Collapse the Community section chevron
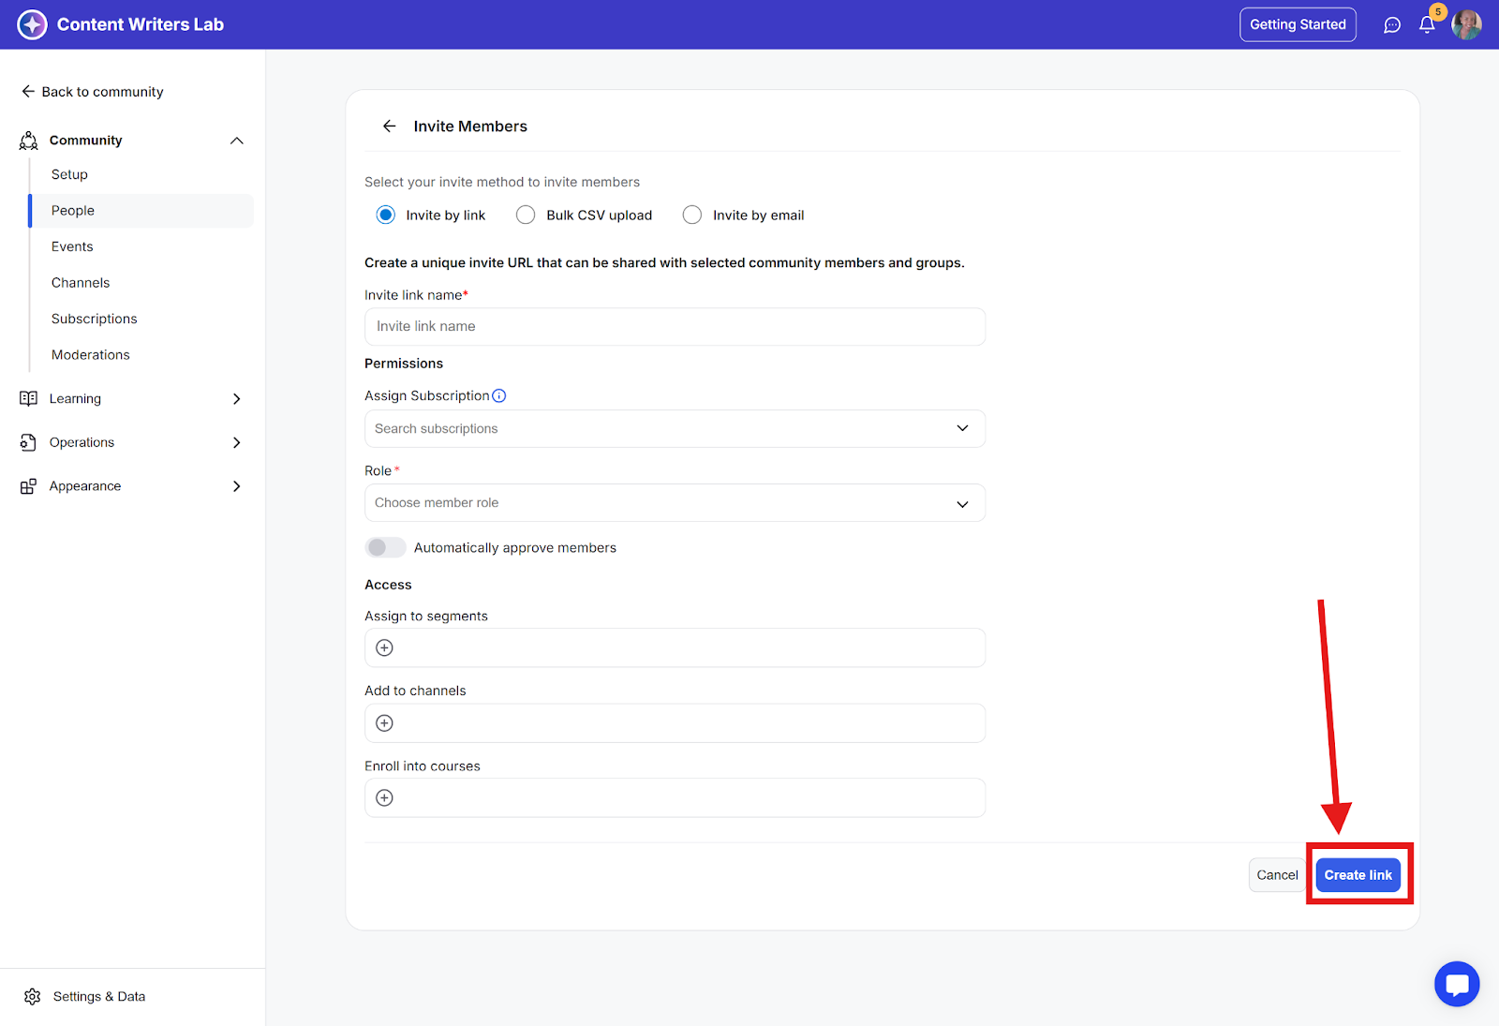Screen dimensions: 1499x1026 [x=237, y=141]
